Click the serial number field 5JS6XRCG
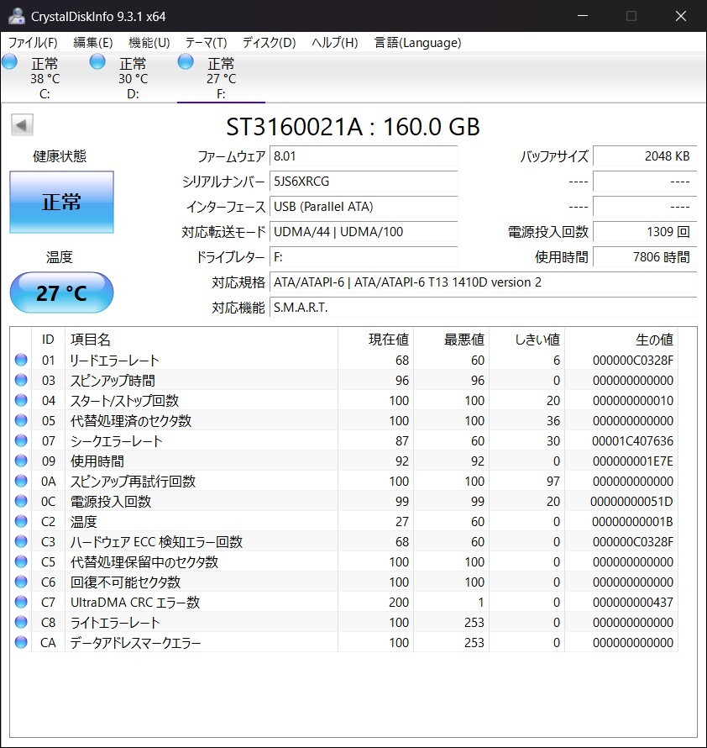The width and height of the screenshot is (707, 748). point(364,182)
